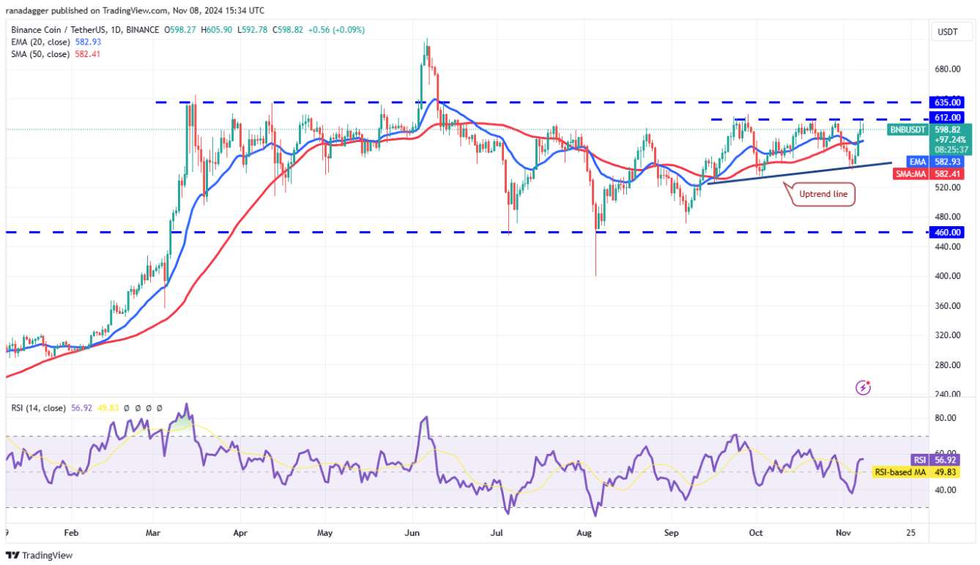Click the published header text by ranadagger

(x=137, y=11)
